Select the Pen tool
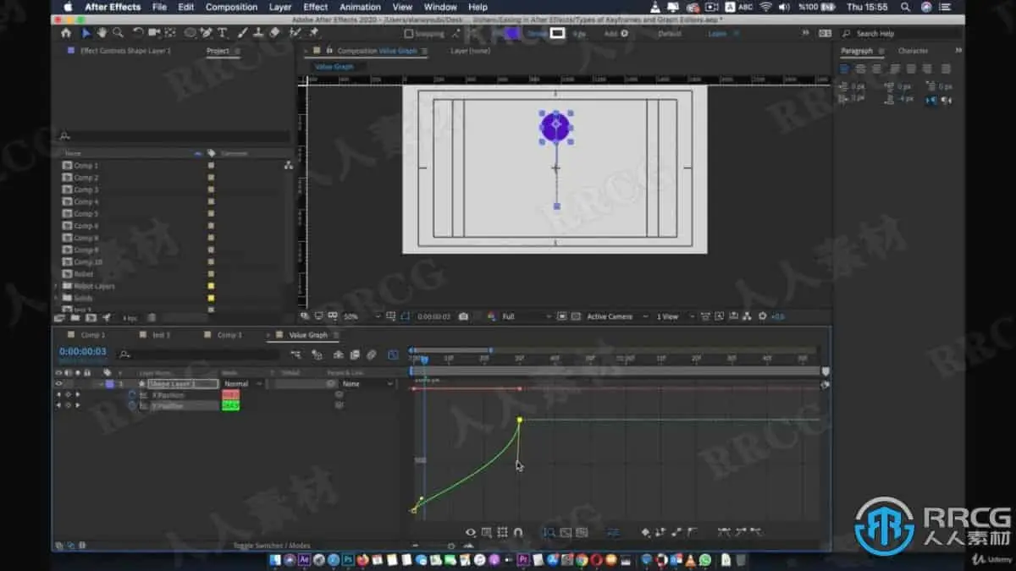 (x=206, y=33)
